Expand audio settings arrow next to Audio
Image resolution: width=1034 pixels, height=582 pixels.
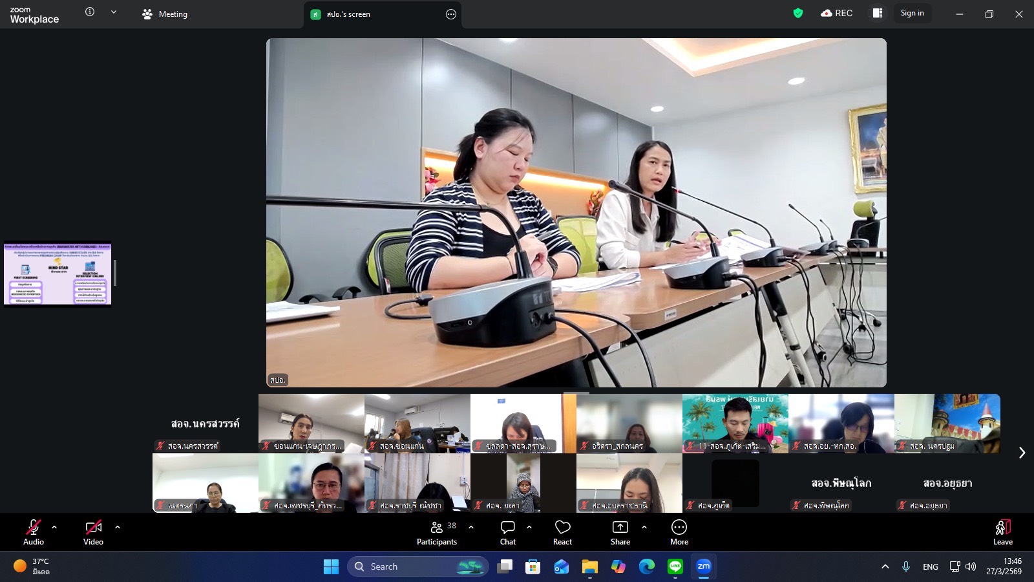tap(54, 528)
